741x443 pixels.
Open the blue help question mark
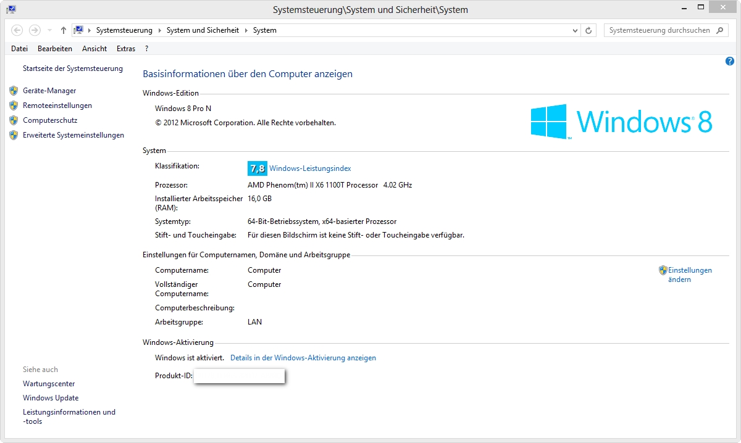(x=730, y=61)
